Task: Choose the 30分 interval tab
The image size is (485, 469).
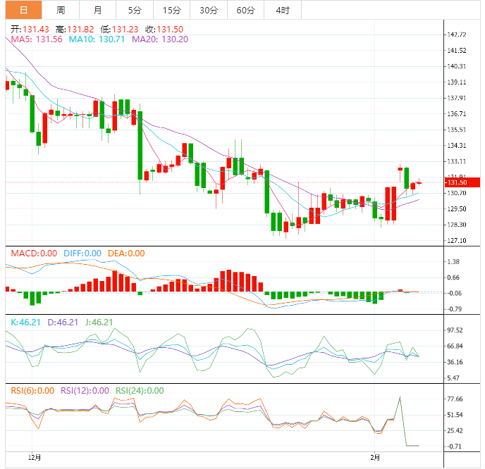Action: (208, 10)
